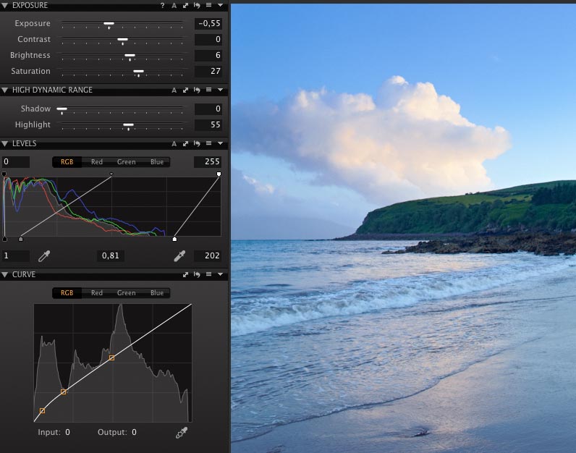Image resolution: width=576 pixels, height=453 pixels.
Task: Select the Curve point picker eyedropper
Action: pos(182,433)
